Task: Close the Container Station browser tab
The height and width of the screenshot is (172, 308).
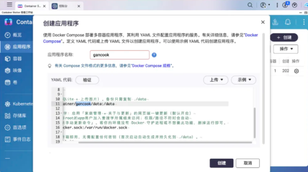Action: tap(44, 6)
